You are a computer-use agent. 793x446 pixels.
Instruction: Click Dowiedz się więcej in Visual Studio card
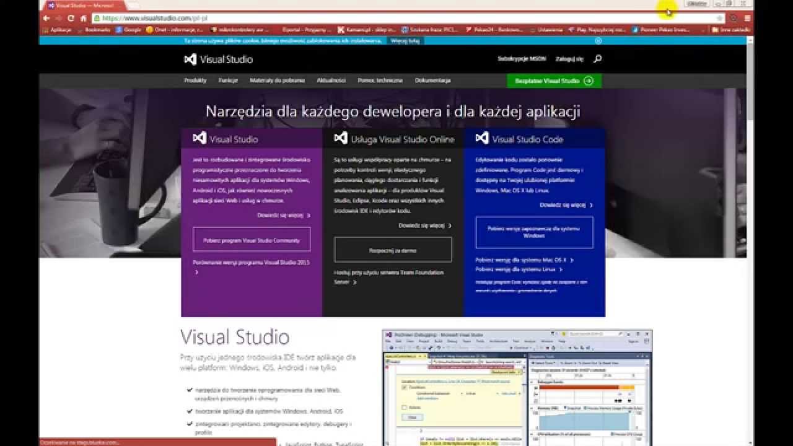pos(284,216)
